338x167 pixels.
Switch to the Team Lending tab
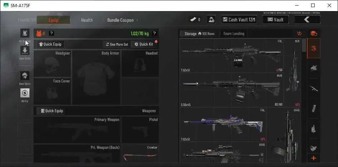tap(234, 34)
